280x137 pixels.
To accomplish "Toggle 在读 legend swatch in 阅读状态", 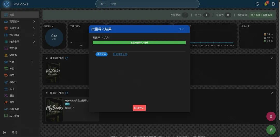I will 265,34.
